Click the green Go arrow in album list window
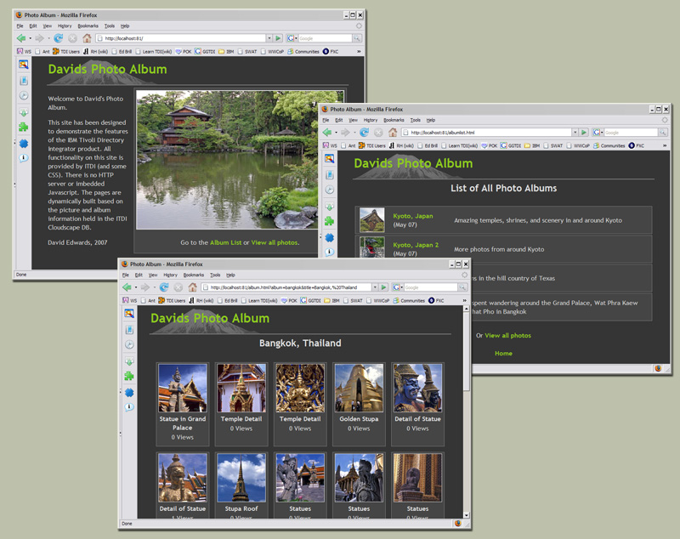The height and width of the screenshot is (539, 680). tap(584, 133)
